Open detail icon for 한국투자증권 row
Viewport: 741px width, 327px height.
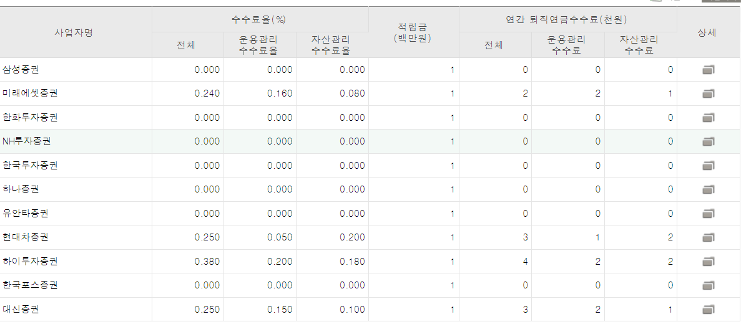click(x=708, y=166)
